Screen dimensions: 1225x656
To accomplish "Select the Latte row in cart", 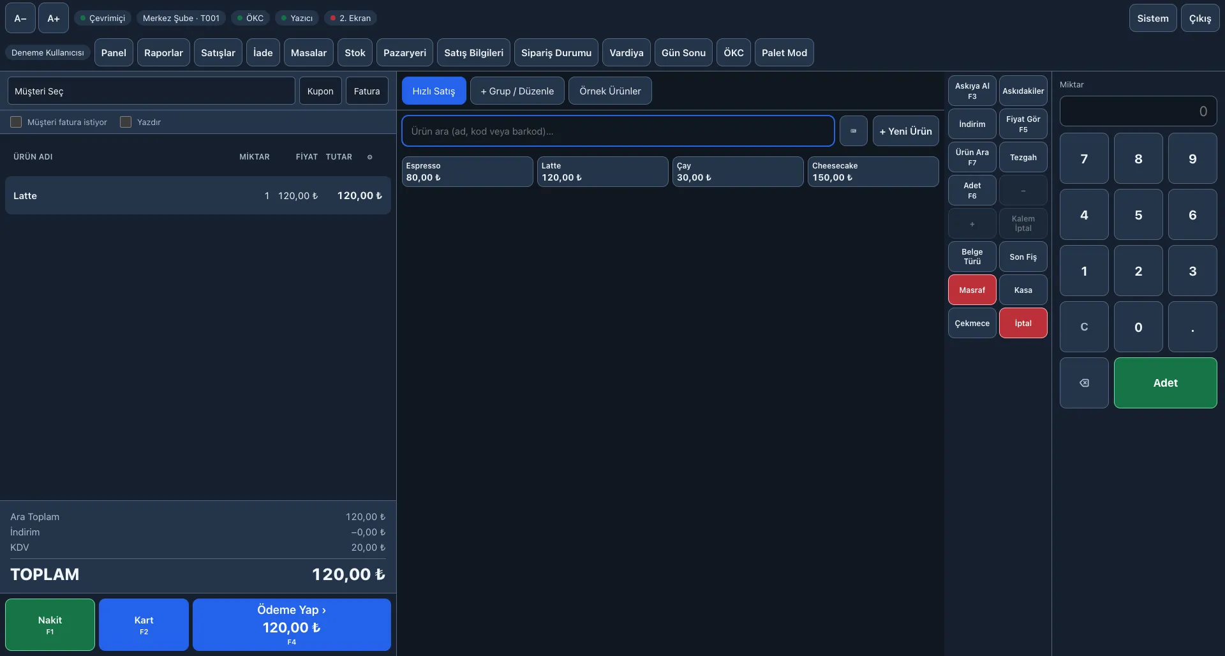I will tap(198, 195).
